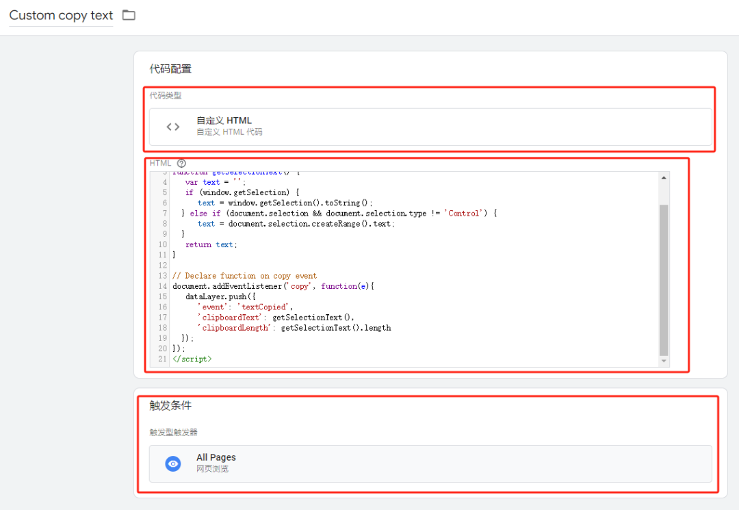The image size is (739, 510).
Task: Click the "'event': 'textCopied'," line
Action: click(245, 307)
